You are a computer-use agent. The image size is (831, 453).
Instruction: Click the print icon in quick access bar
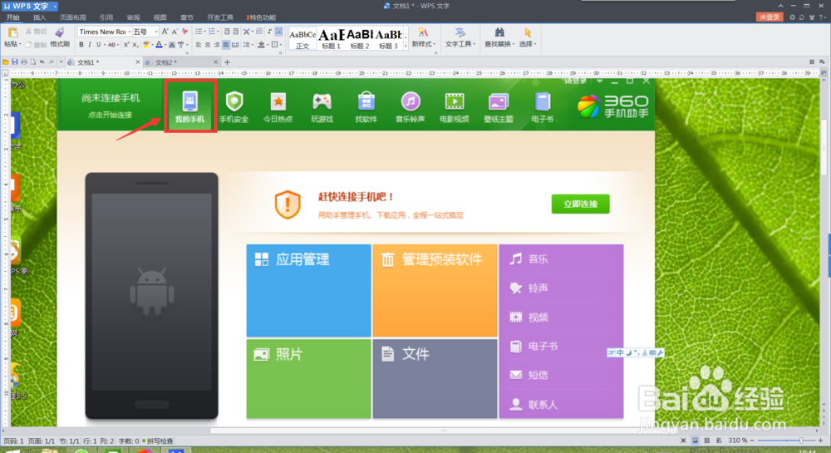(x=24, y=62)
